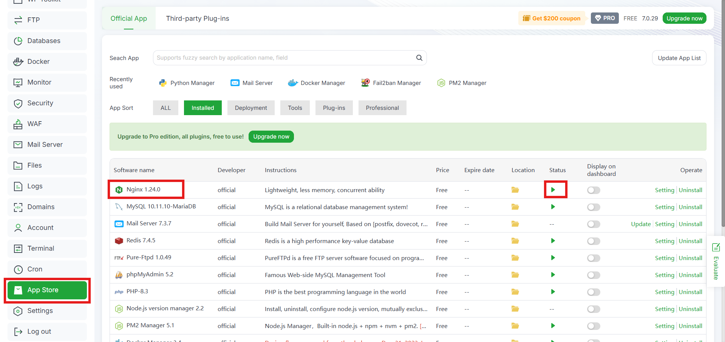Click the Get $200 coupon link
Image resolution: width=725 pixels, height=342 pixels.
[552, 18]
